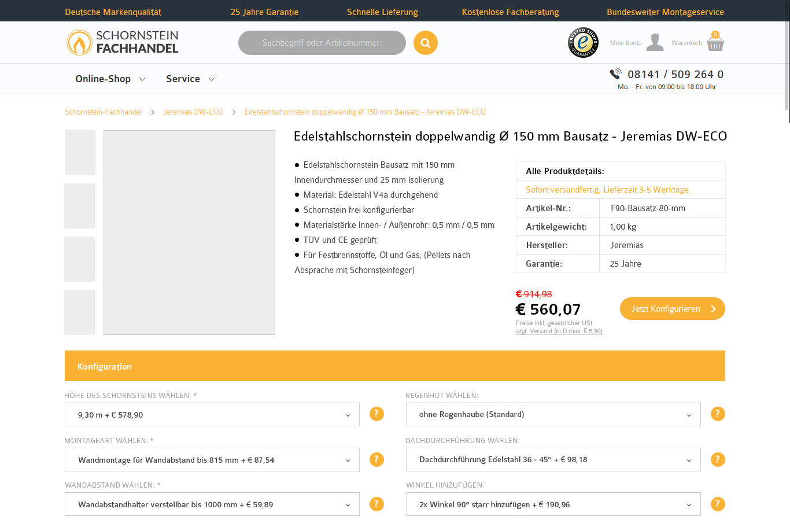Image resolution: width=790 pixels, height=520 pixels.
Task: Click opening hours 'Mo. - Fr. von 09:00 bis 18:00 Uhr'
Action: point(667,87)
